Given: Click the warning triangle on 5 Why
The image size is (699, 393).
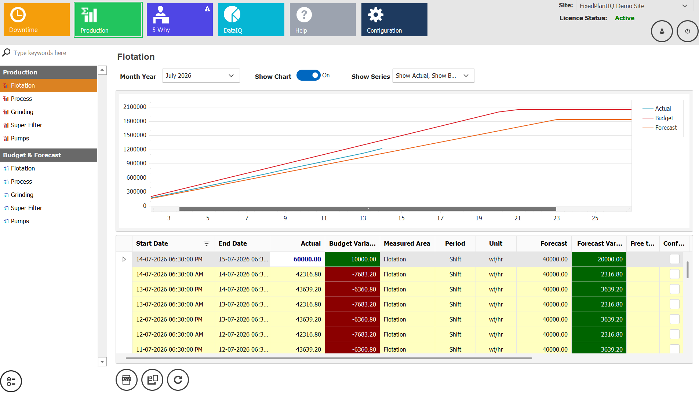Looking at the screenshot, I should [207, 9].
